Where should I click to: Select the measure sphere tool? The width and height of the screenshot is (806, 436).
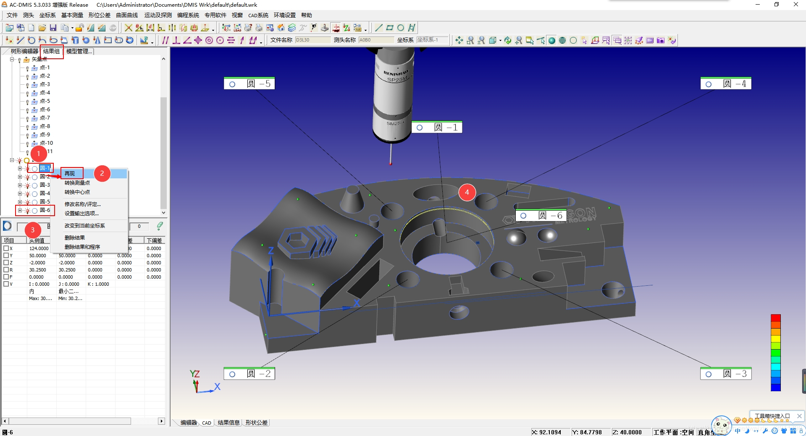(86, 40)
